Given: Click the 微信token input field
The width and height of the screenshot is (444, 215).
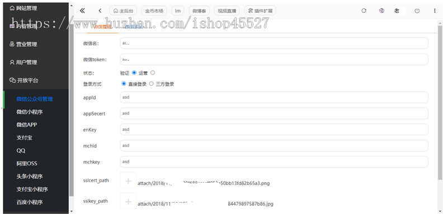Looking at the screenshot, I should click(x=274, y=59).
